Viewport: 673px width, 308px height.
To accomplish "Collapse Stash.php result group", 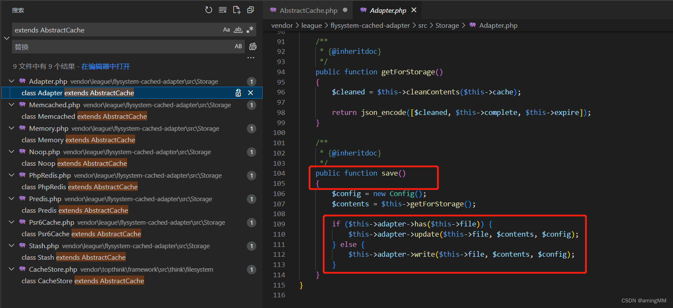I will coord(12,246).
